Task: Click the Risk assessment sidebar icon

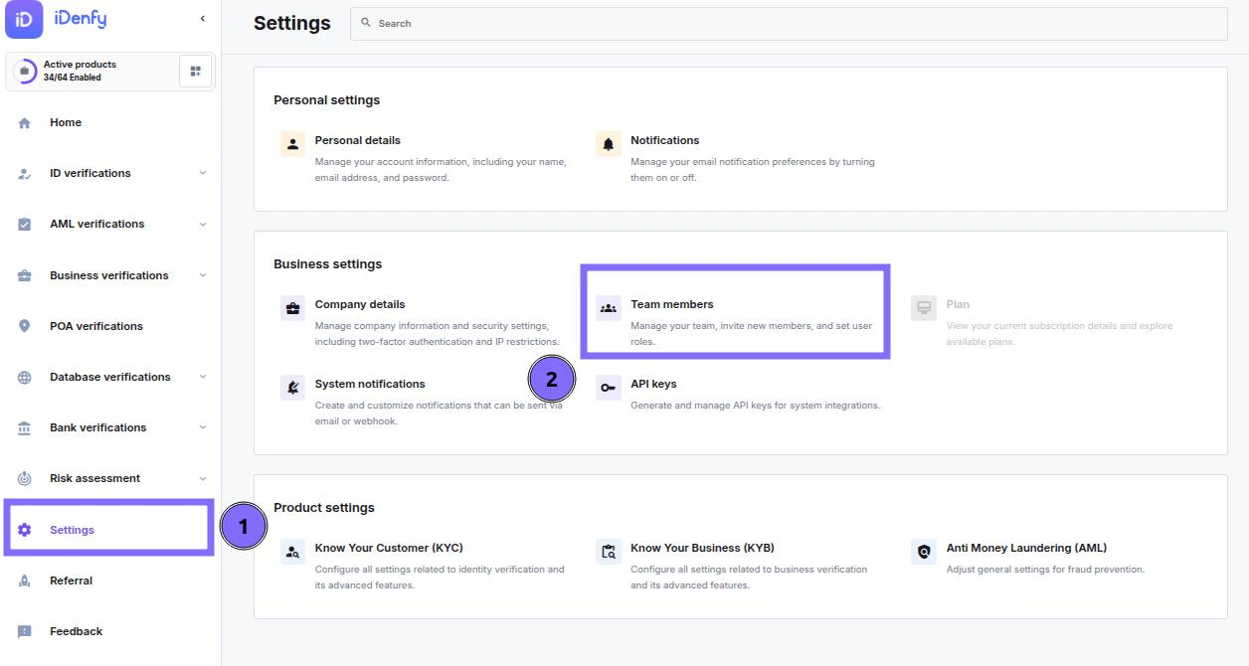Action: (25, 479)
